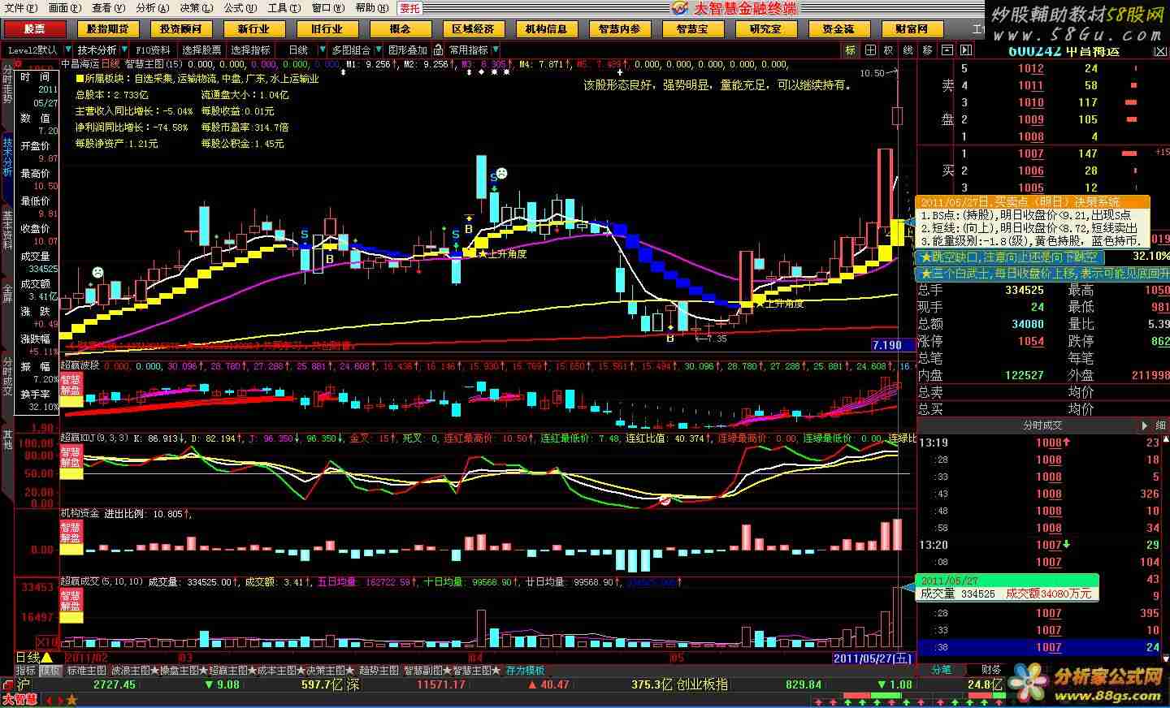Click the 委托 button
The height and width of the screenshot is (708, 1170).
[x=410, y=8]
